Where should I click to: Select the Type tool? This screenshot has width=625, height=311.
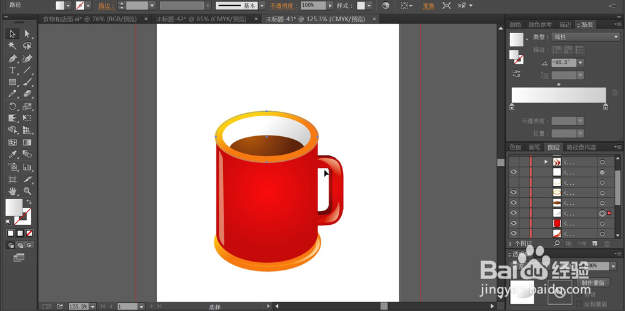point(12,70)
